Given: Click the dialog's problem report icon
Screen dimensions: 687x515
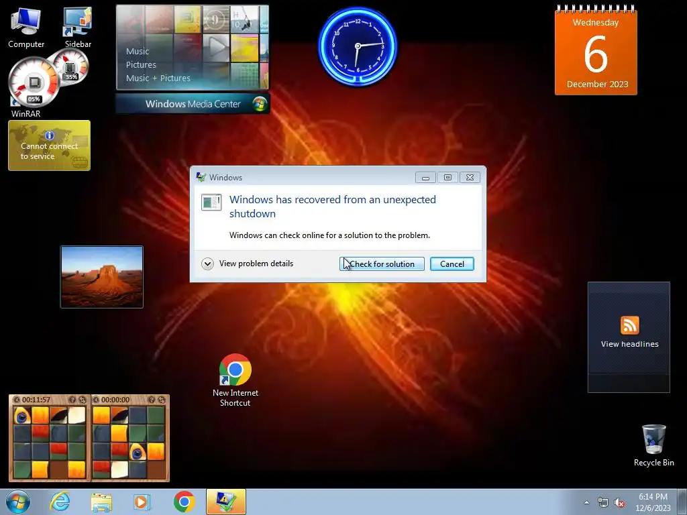Looking at the screenshot, I should [x=211, y=203].
